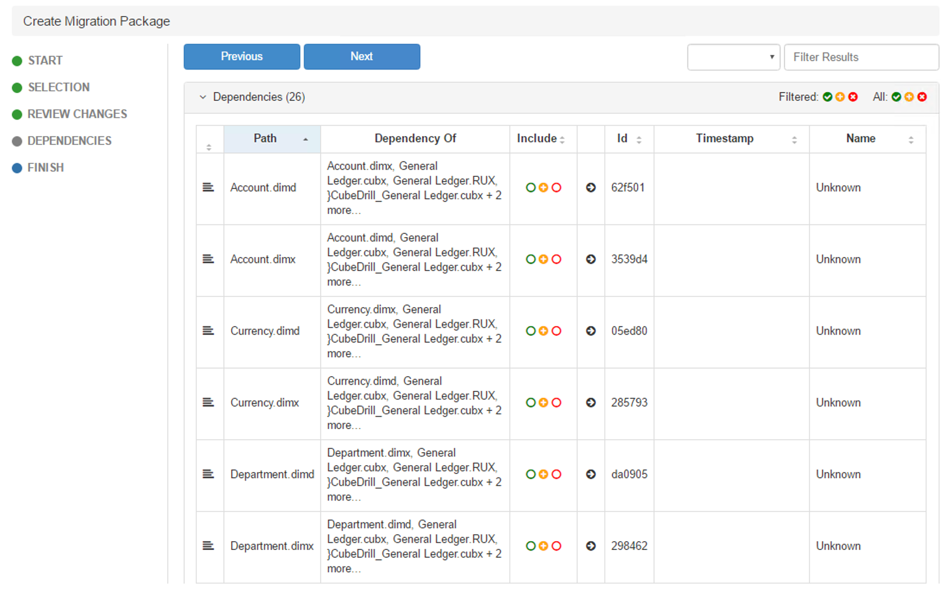This screenshot has width=945, height=593.
Task: Collapse the Dependencies (26) section
Action: [203, 97]
